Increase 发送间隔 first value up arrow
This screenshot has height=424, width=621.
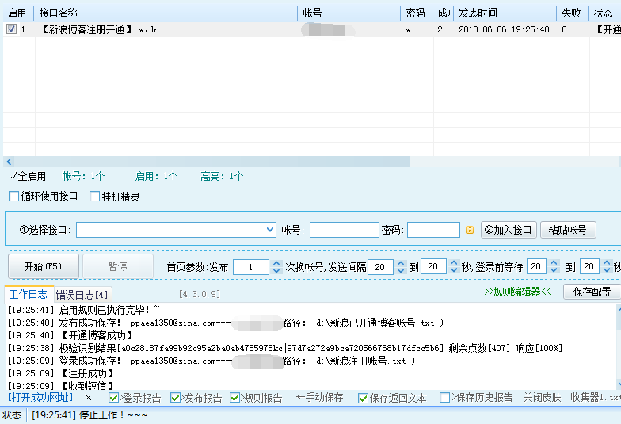tap(401, 263)
